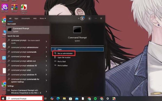Switch to the All search tab

(x=10, y=18)
